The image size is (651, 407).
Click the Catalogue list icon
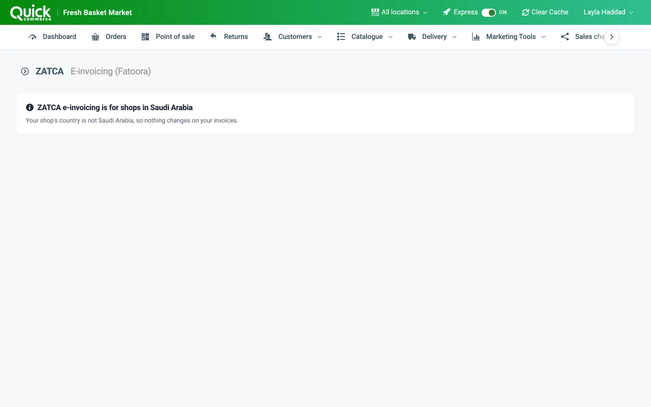point(341,37)
